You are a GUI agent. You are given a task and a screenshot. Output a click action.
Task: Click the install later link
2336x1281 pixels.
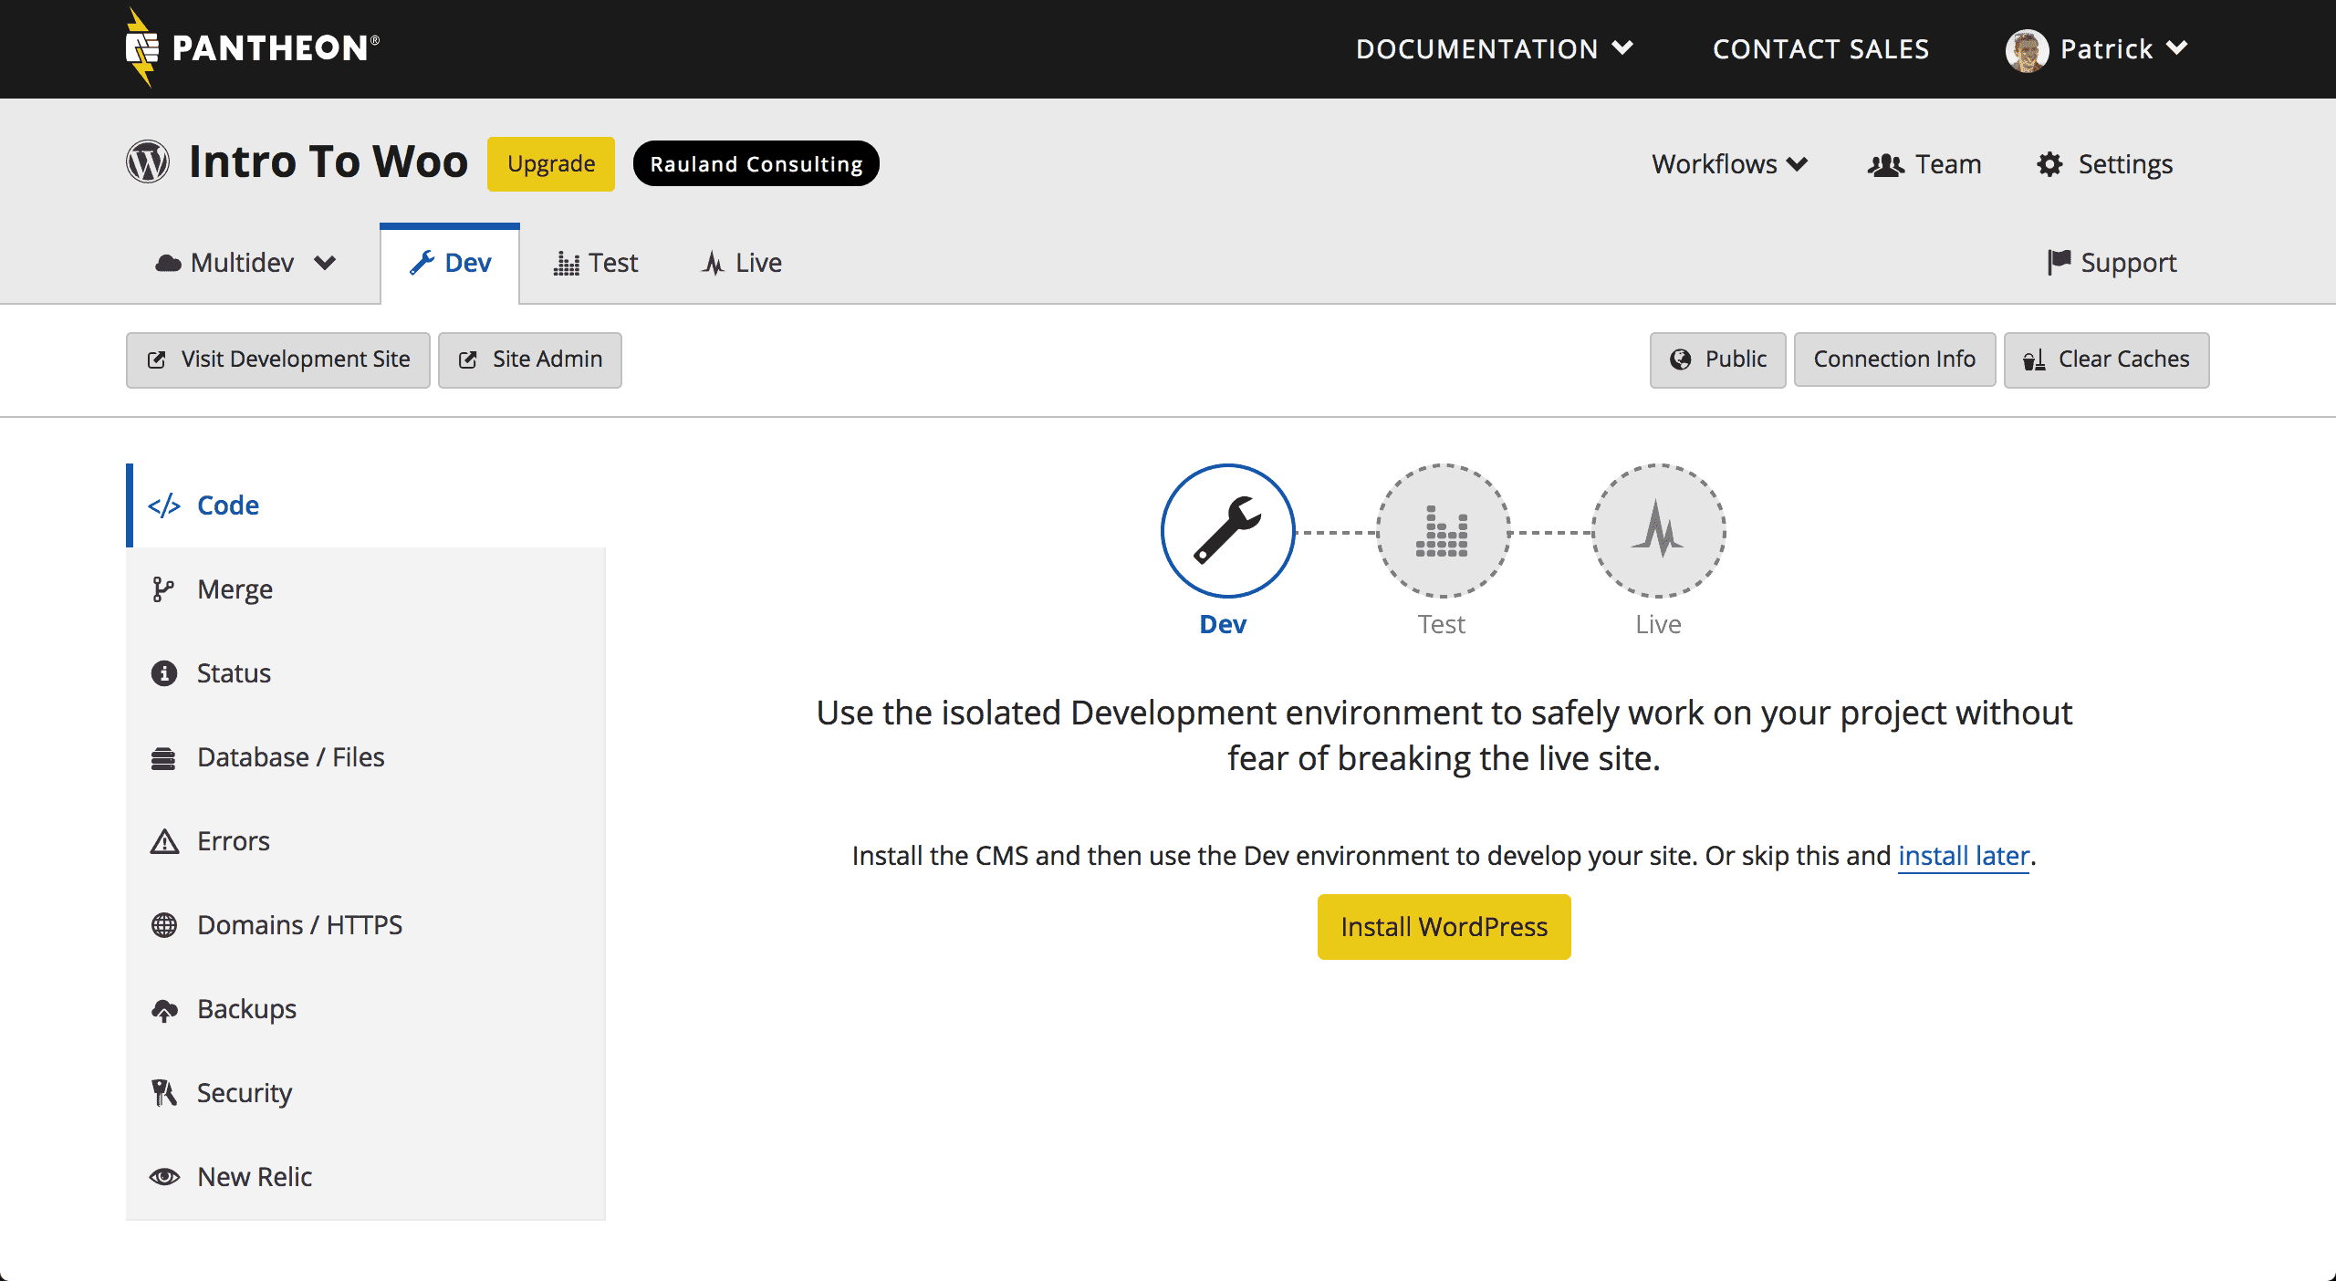(x=1964, y=856)
